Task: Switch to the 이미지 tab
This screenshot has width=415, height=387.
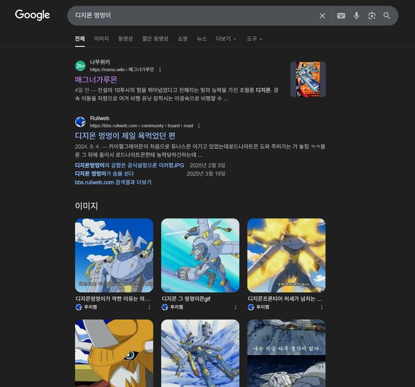Action: click(101, 39)
